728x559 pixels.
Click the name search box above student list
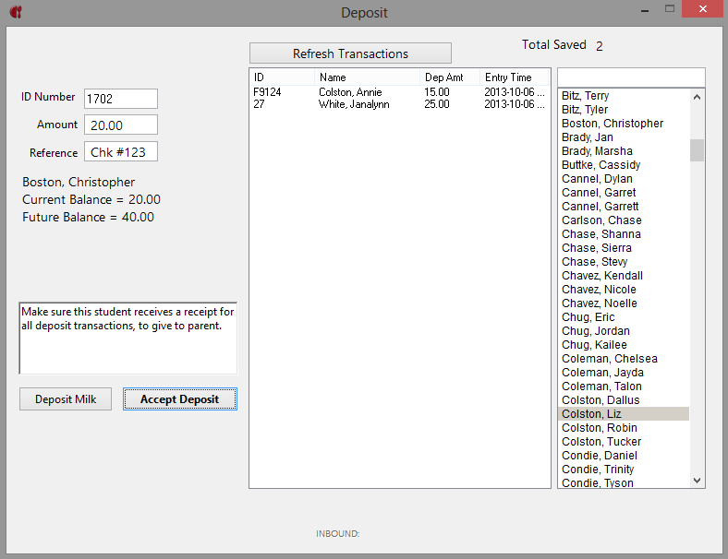pos(631,77)
